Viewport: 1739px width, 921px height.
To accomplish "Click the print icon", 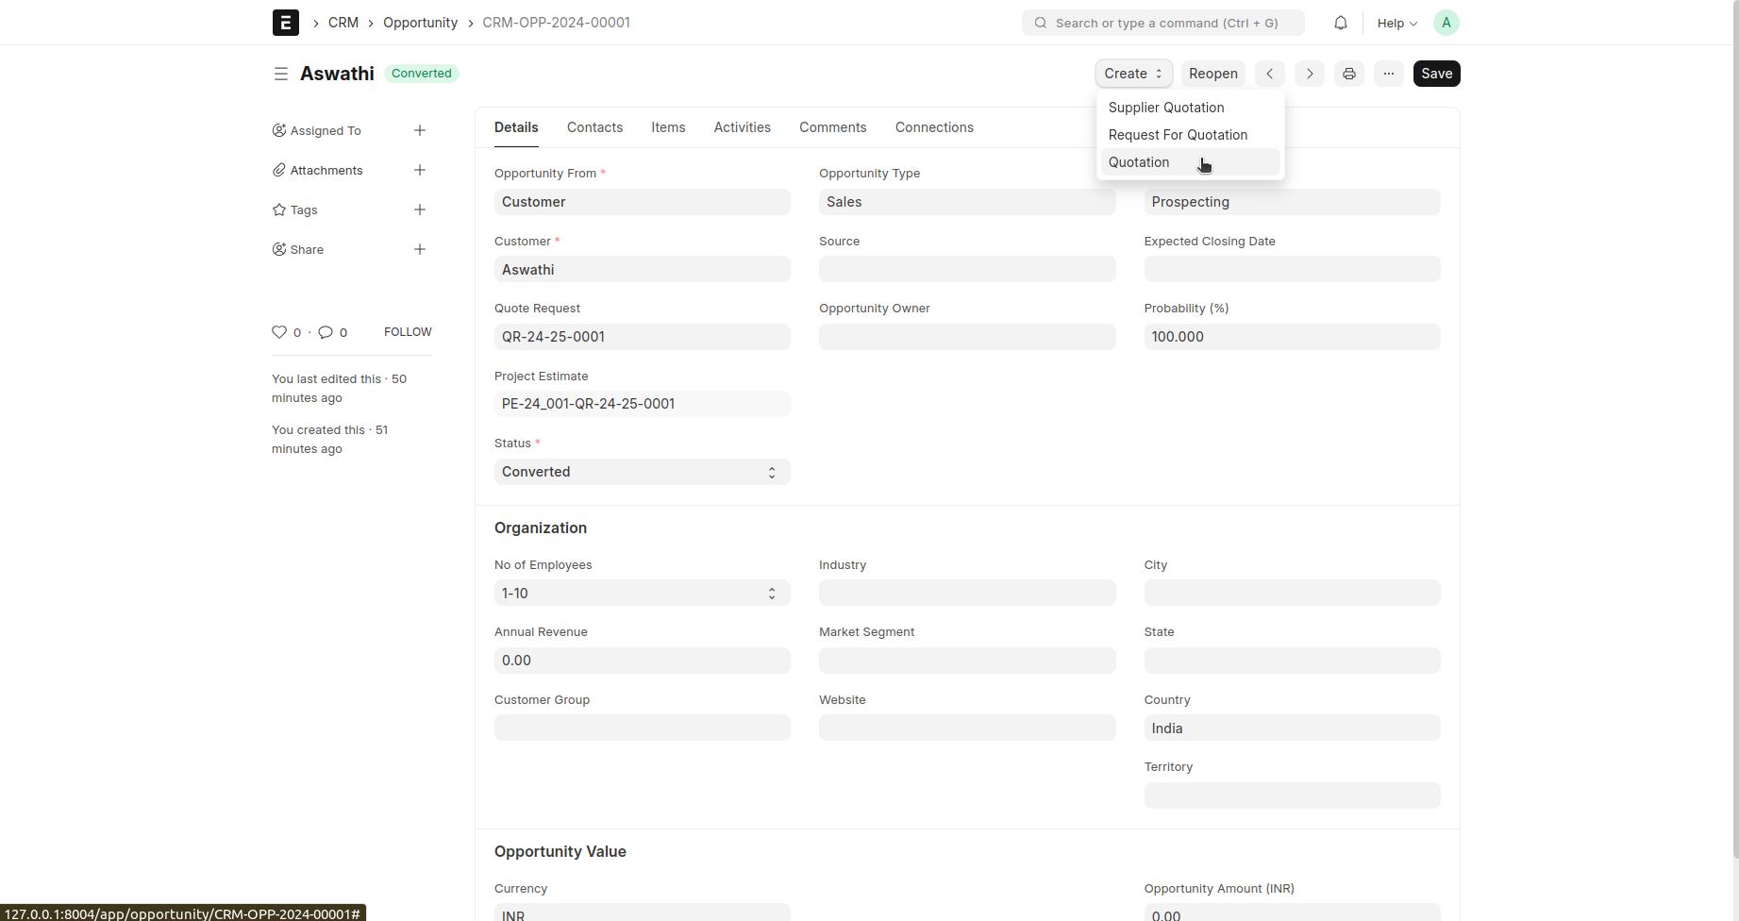I will coord(1348,74).
